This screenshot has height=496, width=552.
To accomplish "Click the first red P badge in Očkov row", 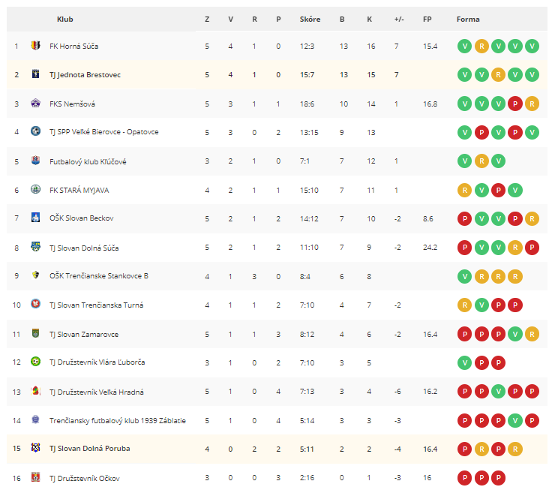I will pos(465,478).
